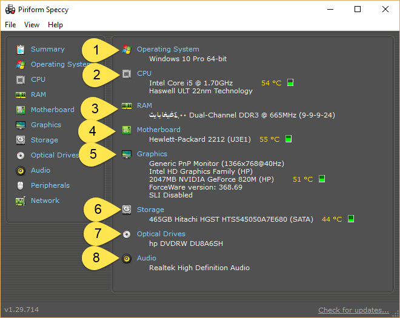Click the Graphics monitor icon in sidebar
The height and width of the screenshot is (318, 400).
[x=21, y=125]
